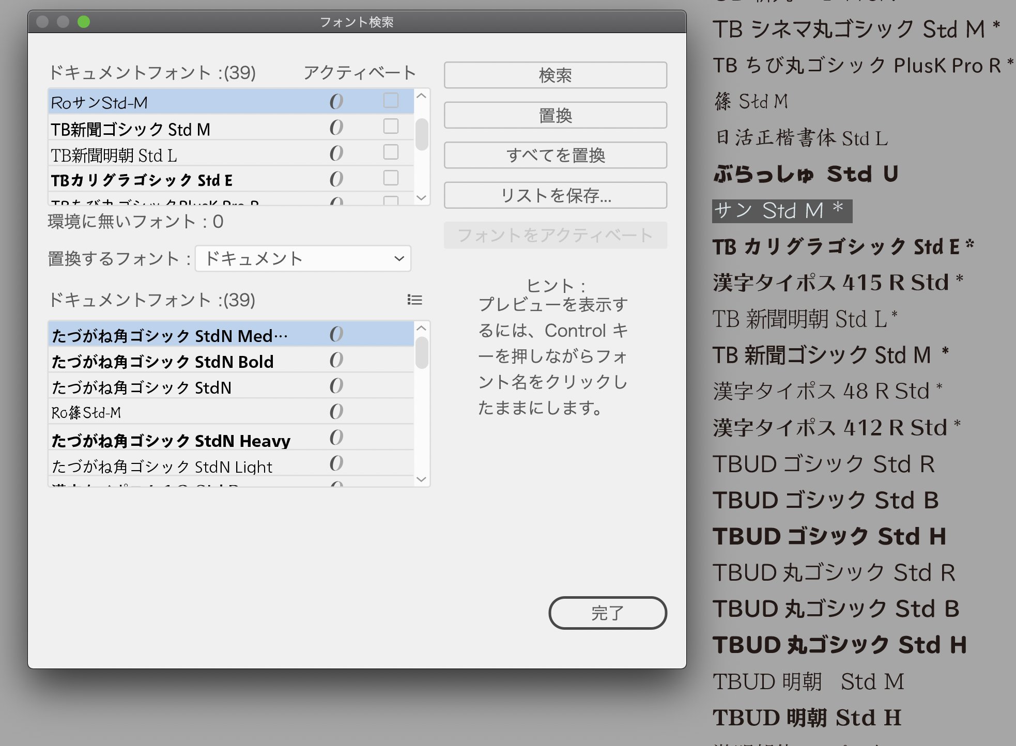Viewport: 1016px width, 746px height.
Task: Click the OpenType icon beside TBカリグラゴシック Std E
Action: click(x=336, y=179)
